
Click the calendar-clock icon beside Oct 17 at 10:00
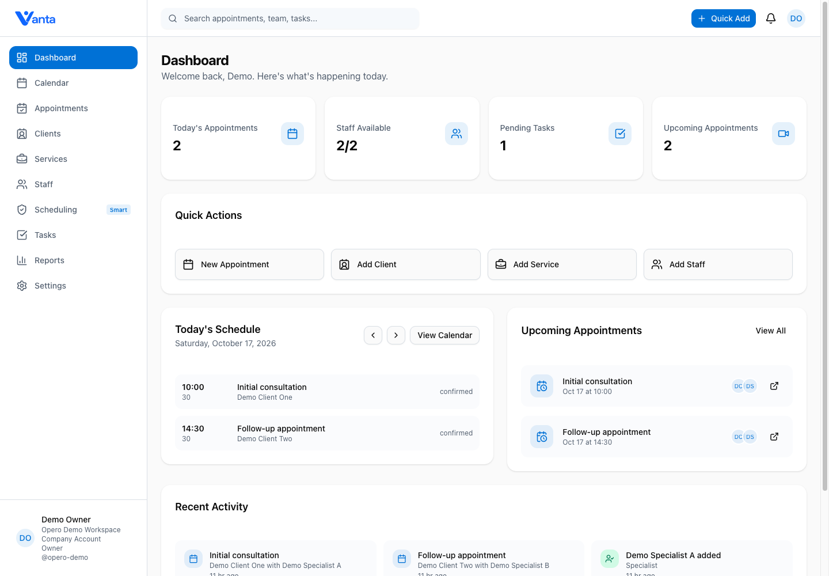pos(542,386)
